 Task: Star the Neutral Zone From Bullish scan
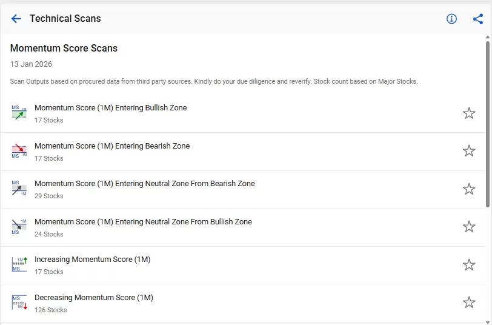coord(469,227)
